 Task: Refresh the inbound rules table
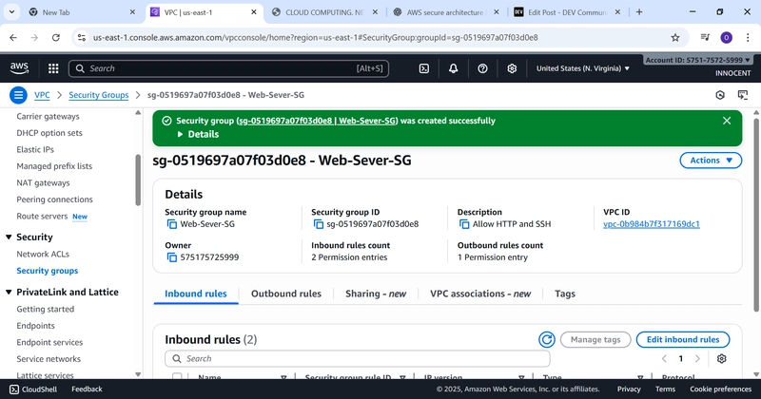tap(546, 339)
